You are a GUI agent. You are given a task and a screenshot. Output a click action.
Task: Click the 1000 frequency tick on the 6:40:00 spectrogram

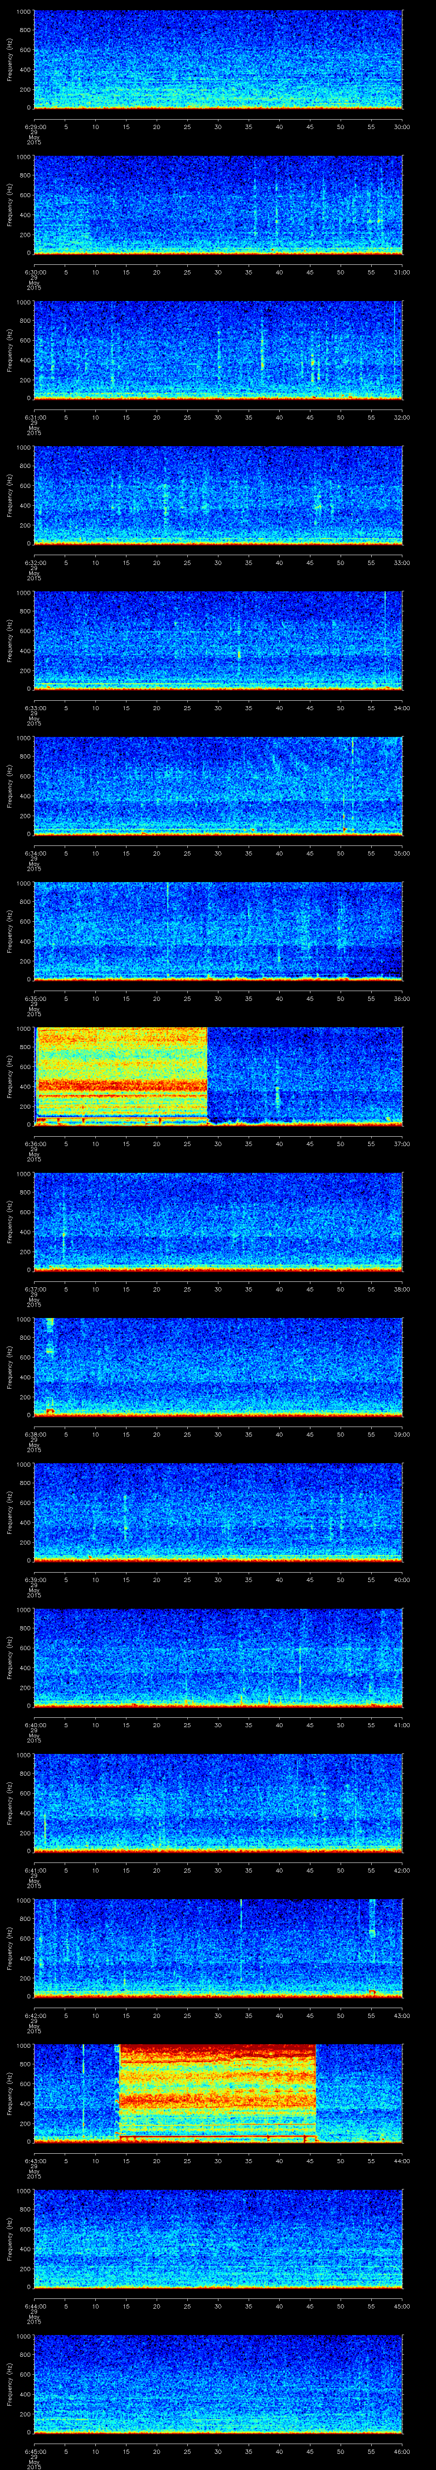pos(24,1611)
